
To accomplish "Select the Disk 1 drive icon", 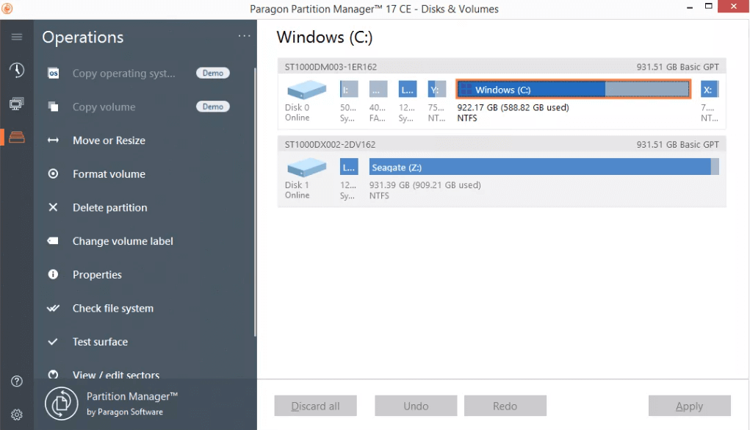I will pos(306,167).
